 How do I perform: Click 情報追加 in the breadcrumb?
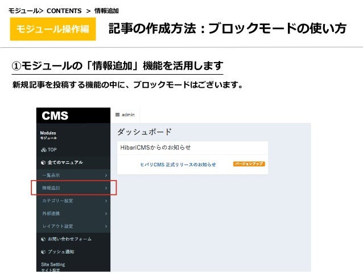point(106,11)
